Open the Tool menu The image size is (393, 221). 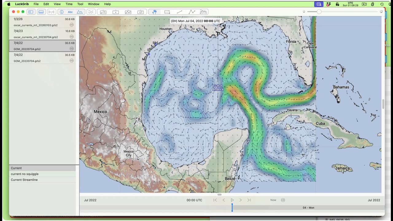pos(80,4)
